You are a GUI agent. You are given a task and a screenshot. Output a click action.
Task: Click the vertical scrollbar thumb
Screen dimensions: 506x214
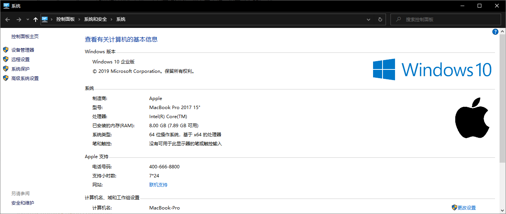click(503, 99)
